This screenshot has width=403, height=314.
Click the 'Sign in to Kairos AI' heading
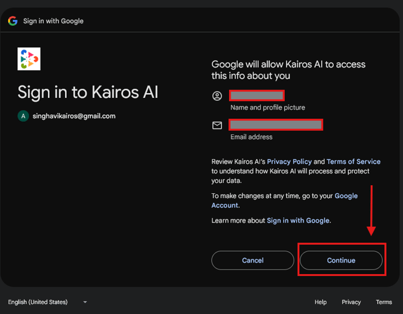click(88, 92)
